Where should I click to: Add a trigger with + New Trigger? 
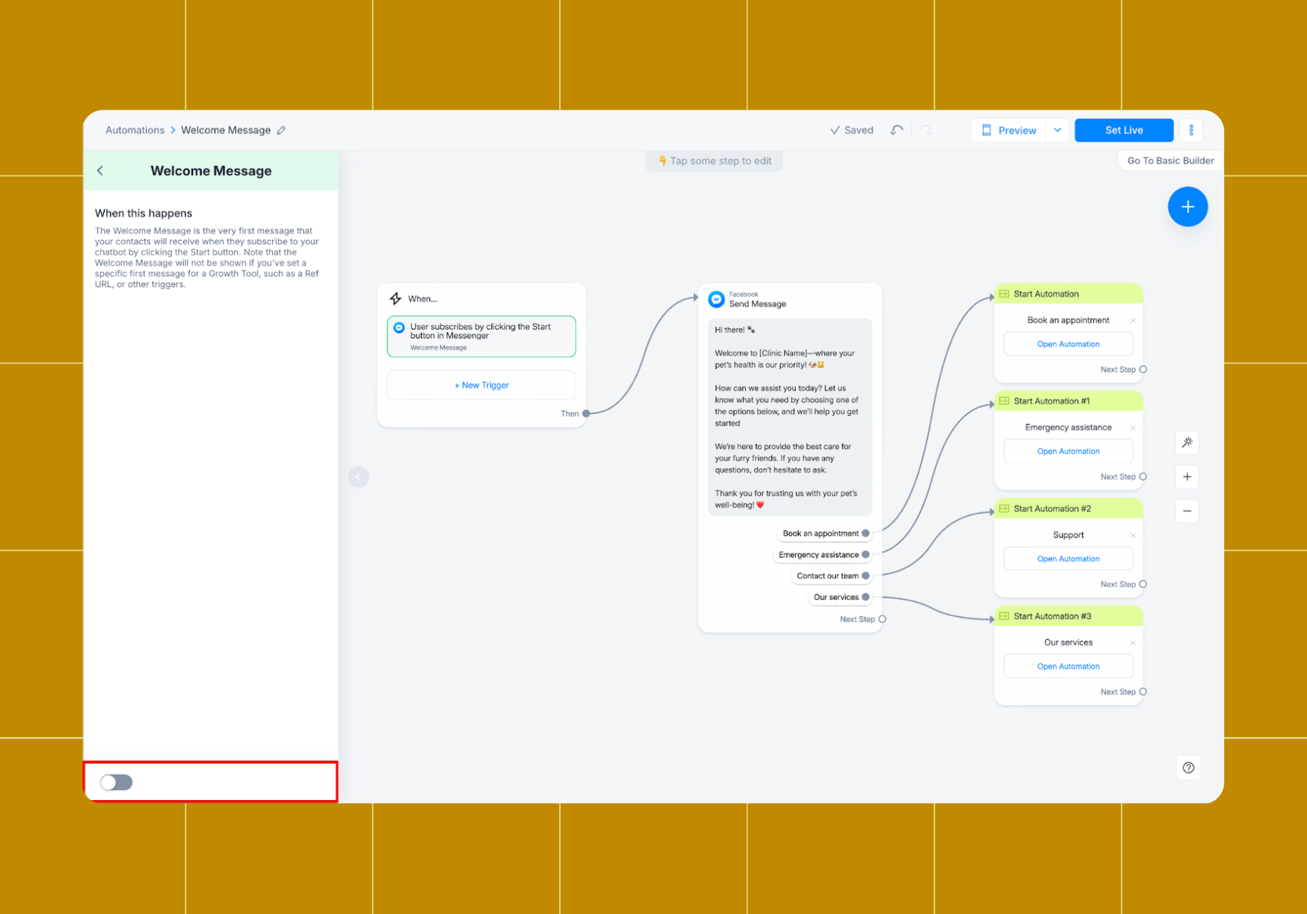coord(481,385)
